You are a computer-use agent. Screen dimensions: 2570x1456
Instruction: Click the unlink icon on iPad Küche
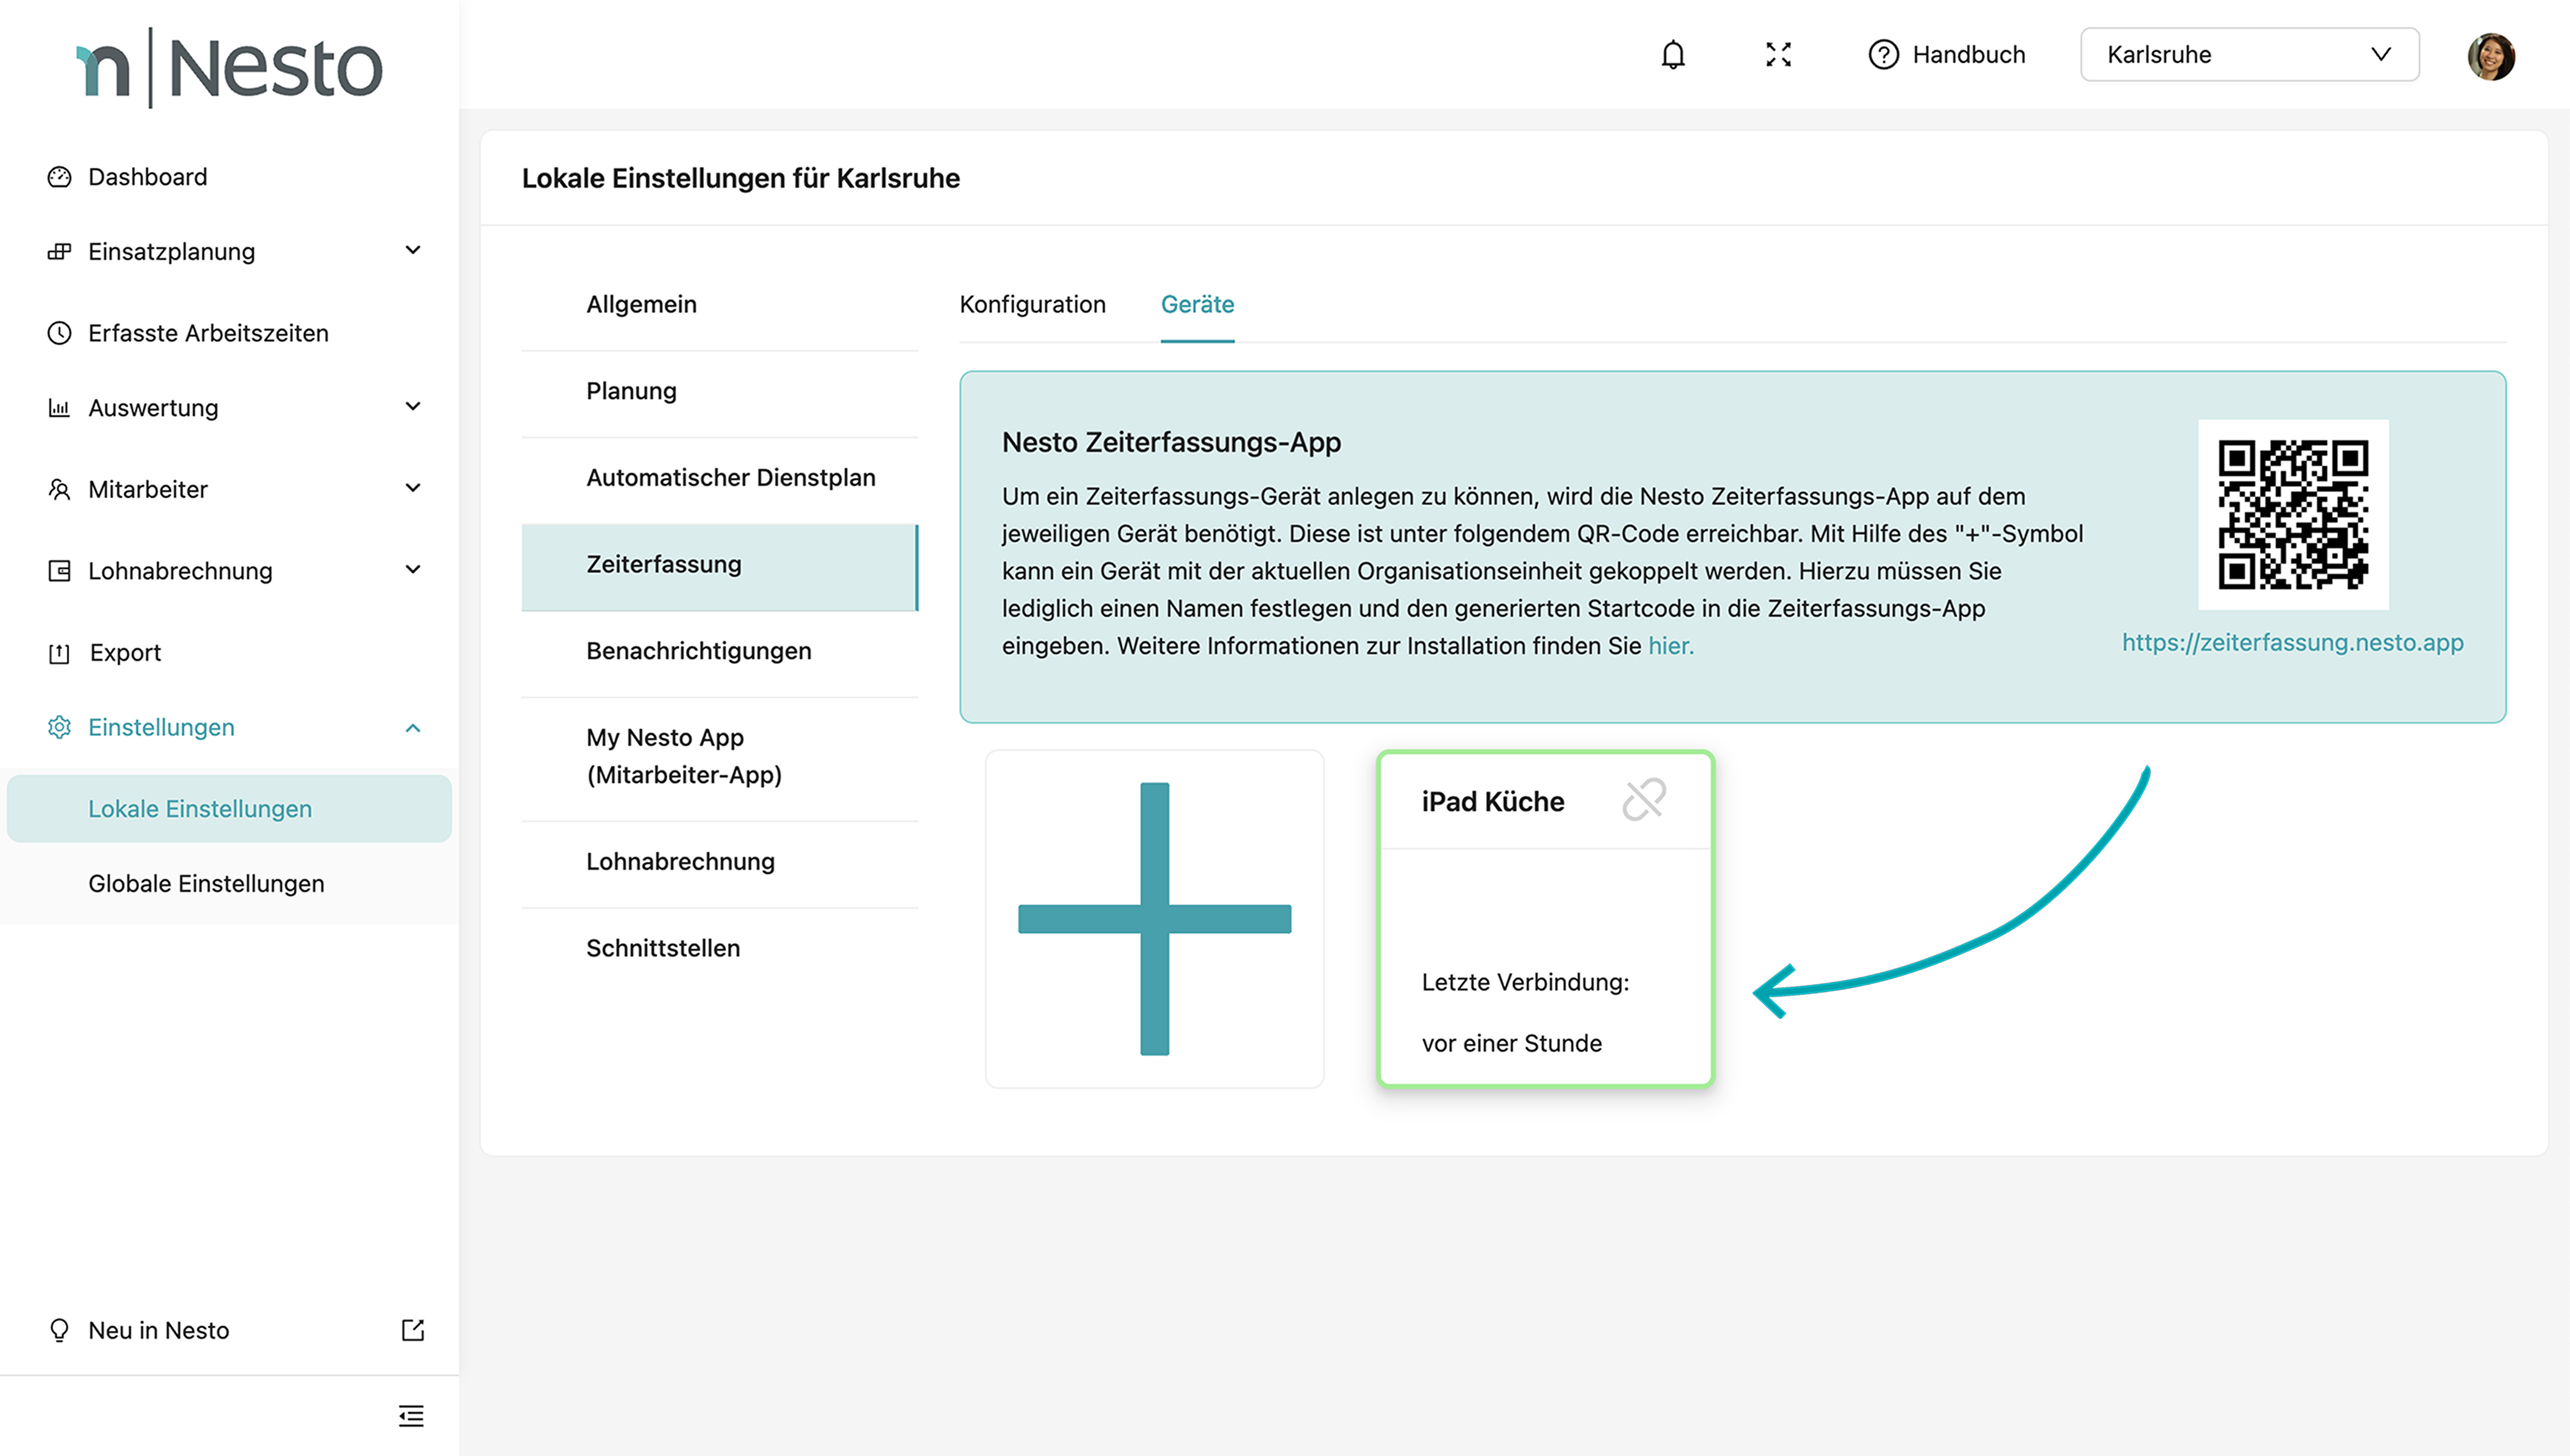(1643, 800)
